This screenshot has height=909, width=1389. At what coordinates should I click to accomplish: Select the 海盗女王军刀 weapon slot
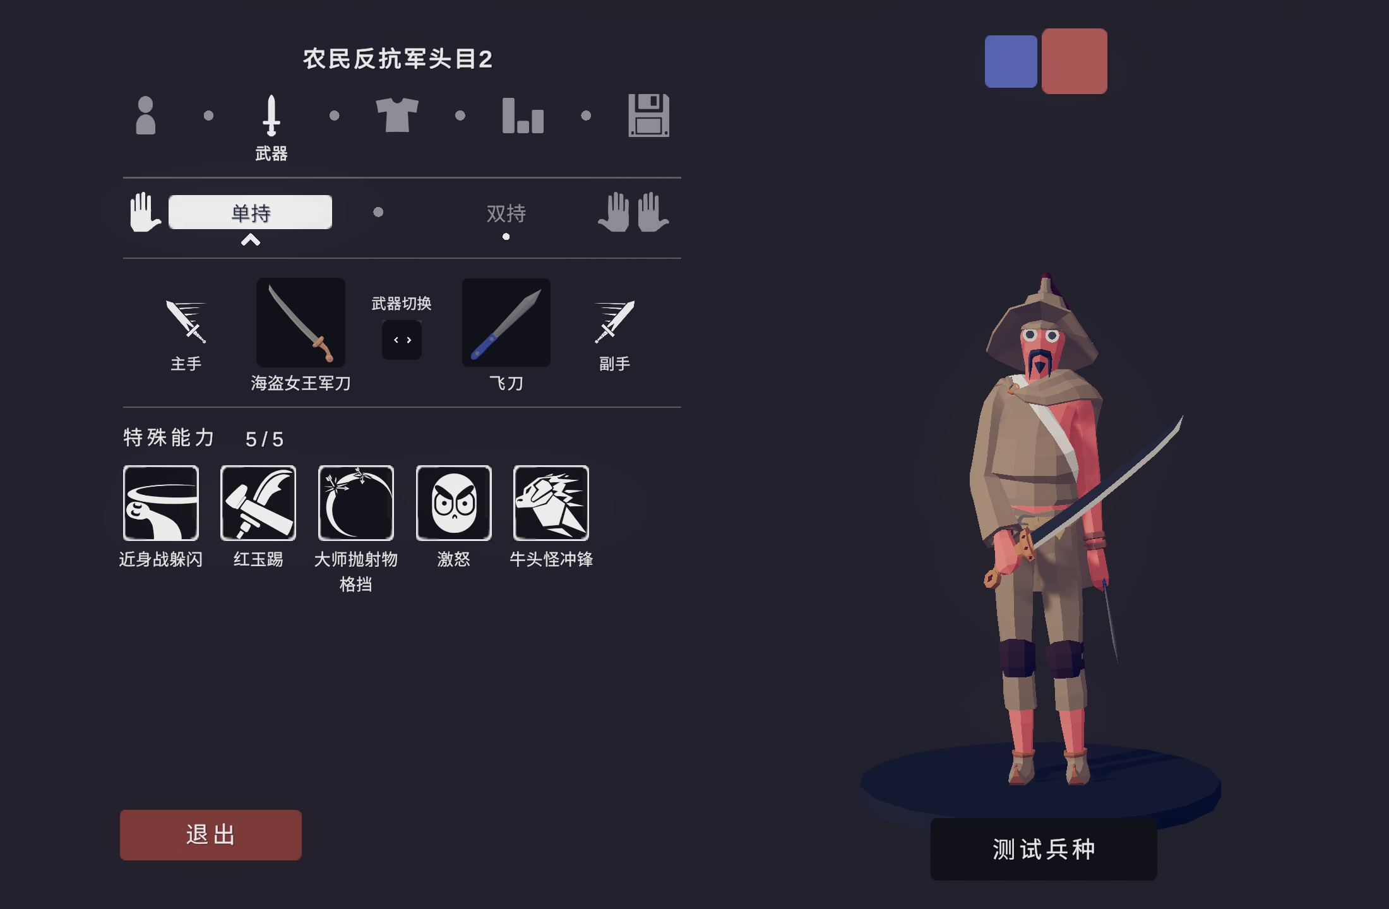301,323
